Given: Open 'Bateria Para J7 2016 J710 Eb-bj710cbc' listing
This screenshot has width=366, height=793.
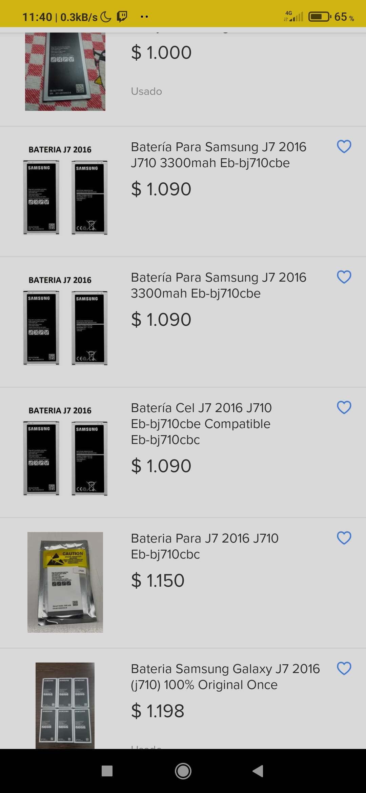Looking at the screenshot, I should (205, 546).
